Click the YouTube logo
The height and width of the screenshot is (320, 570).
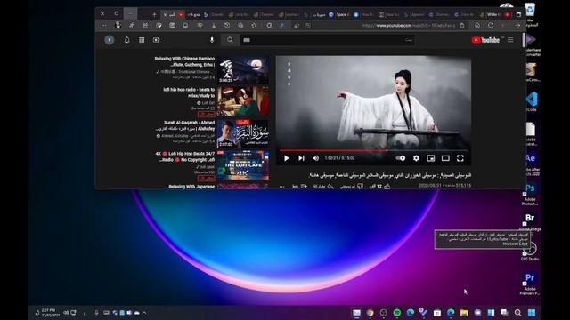tap(485, 40)
